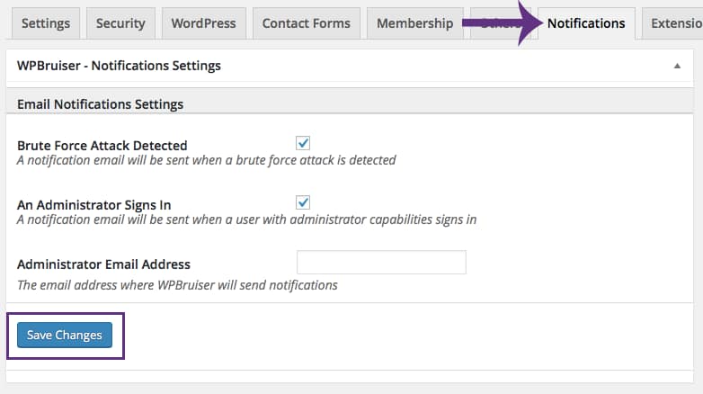The width and height of the screenshot is (703, 394).
Task: Select the Notifications tab
Action: coord(586,23)
